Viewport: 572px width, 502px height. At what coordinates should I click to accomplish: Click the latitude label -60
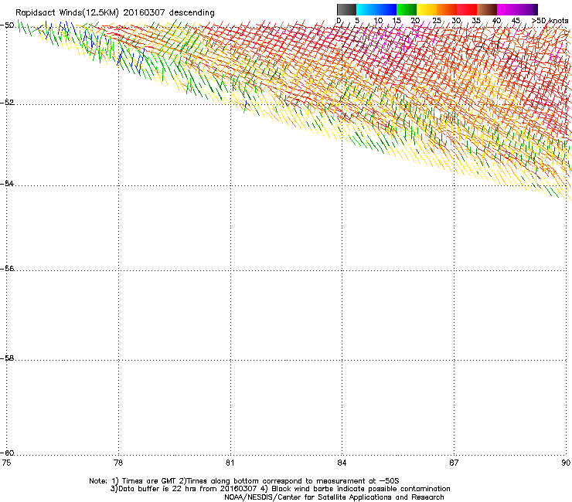pyautogui.click(x=7, y=453)
